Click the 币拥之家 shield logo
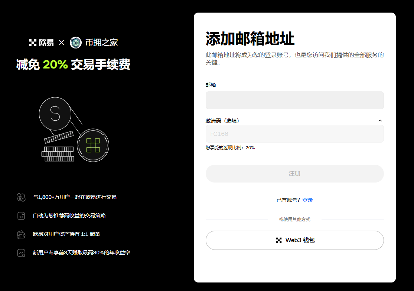This screenshot has width=414, height=291. 76,43
